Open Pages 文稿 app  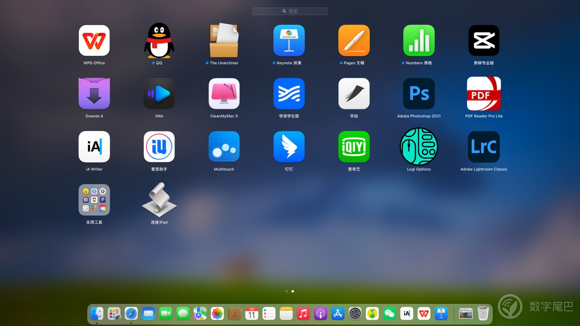coord(354,41)
